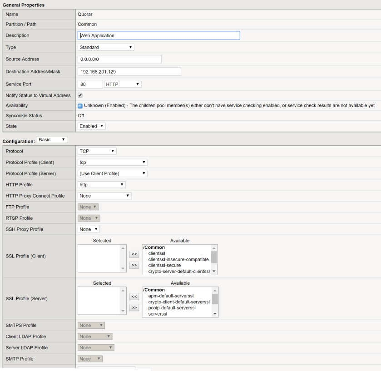Image resolution: width=381 pixels, height=371 pixels.
Task: Open the Configuration Basic dropdown
Action: [x=52, y=140]
